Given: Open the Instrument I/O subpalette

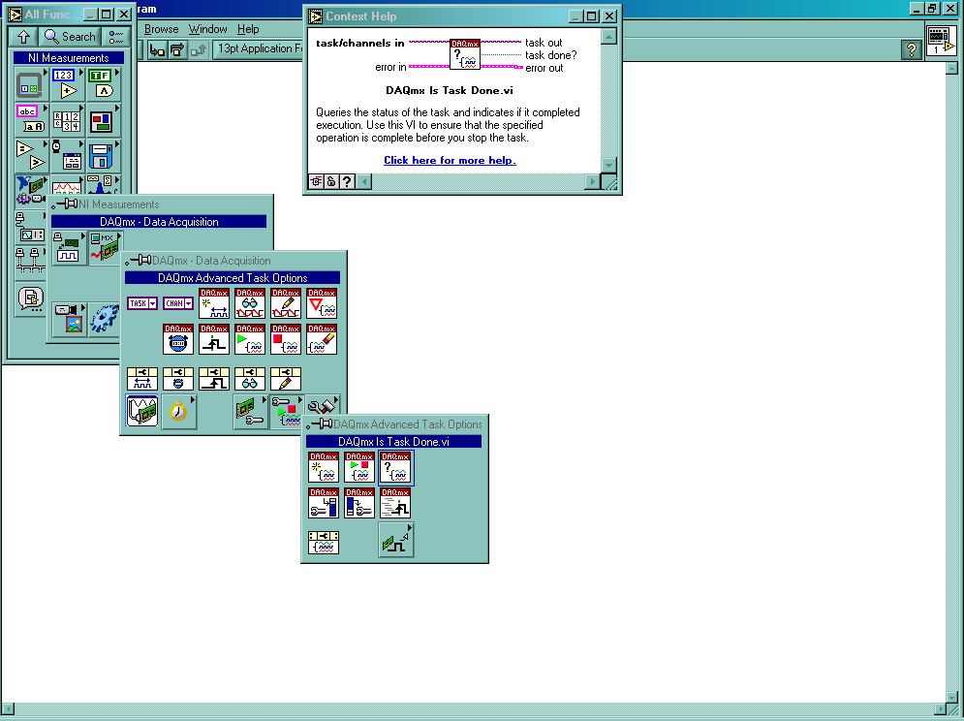Looking at the screenshot, I should [31, 227].
